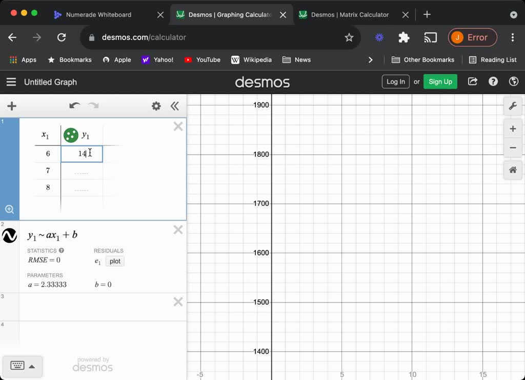The image size is (525, 380).
Task: Open the hamburger menu beside Untitled Graph
Action: tap(11, 82)
